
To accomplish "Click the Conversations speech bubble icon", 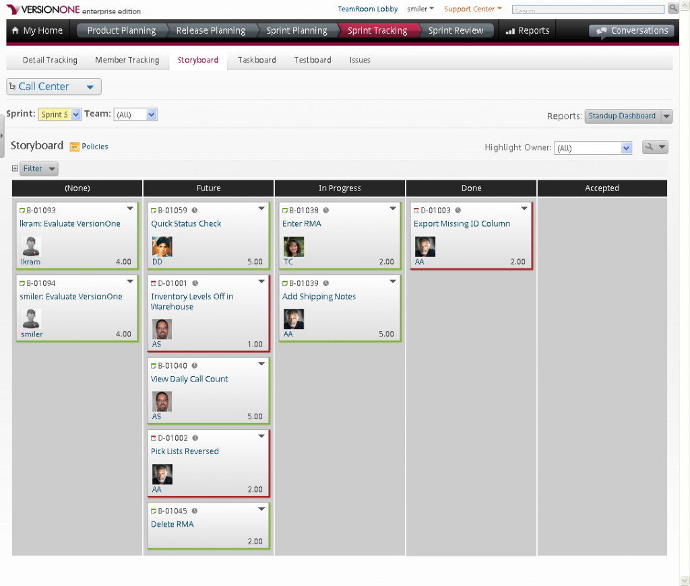I will coord(601,31).
